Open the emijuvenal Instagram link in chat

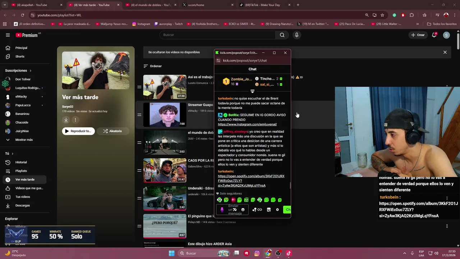pyautogui.click(x=247, y=124)
